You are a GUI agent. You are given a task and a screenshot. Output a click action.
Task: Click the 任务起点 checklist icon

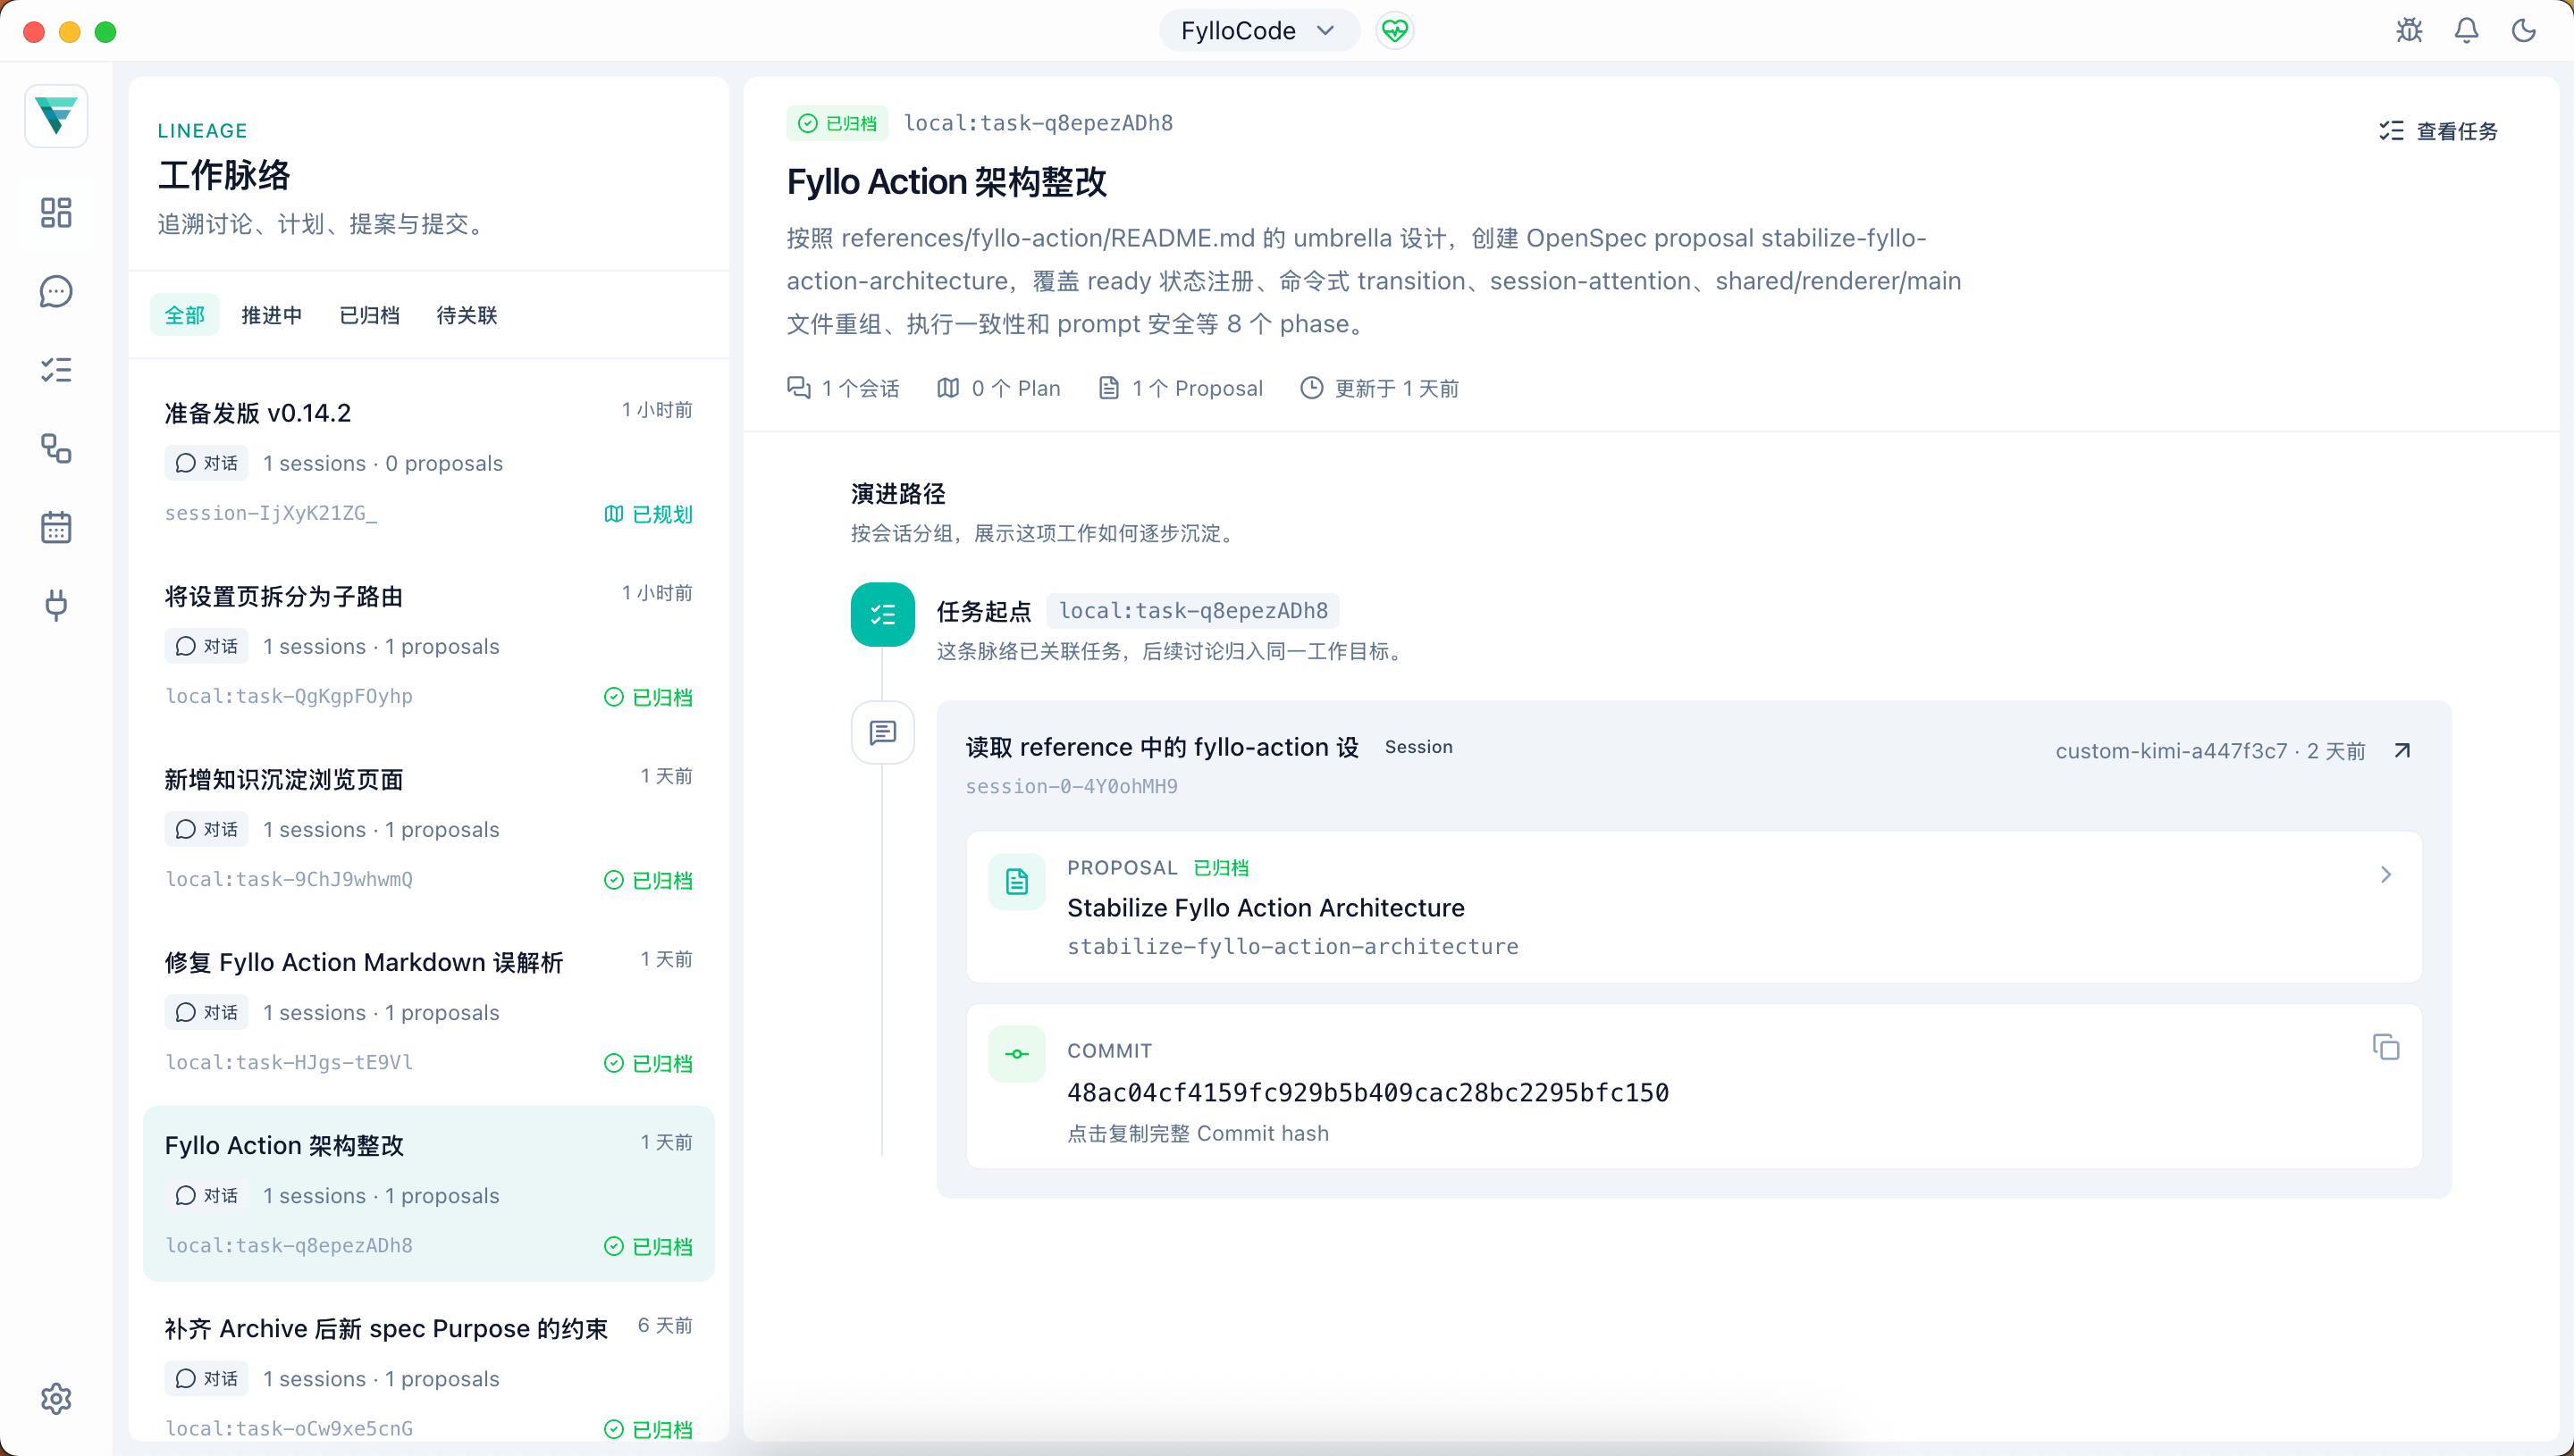882,614
